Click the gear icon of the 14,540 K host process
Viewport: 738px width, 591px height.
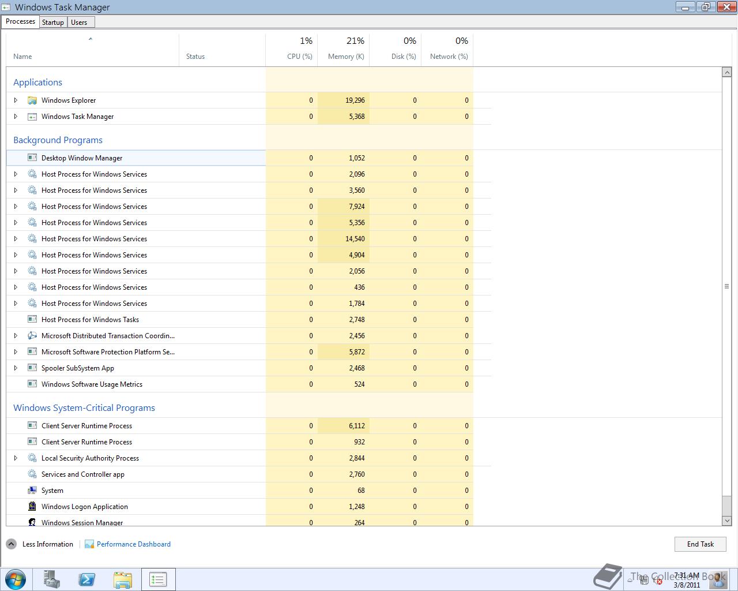(32, 239)
